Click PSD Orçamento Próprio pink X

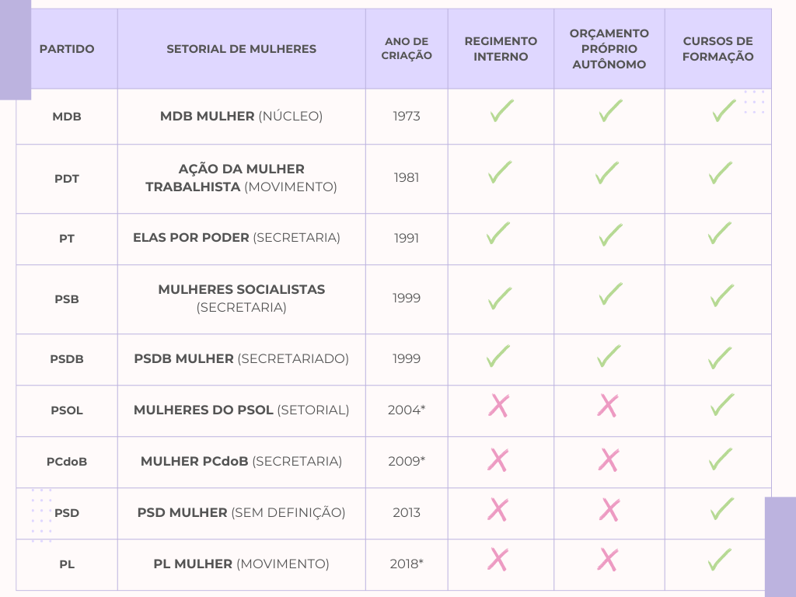click(x=609, y=510)
